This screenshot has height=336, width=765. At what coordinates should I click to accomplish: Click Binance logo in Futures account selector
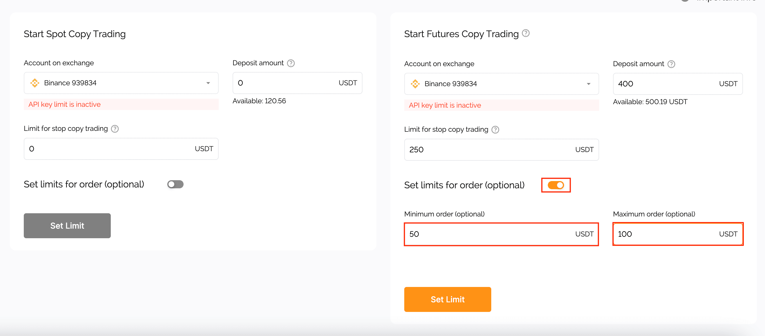(x=415, y=84)
